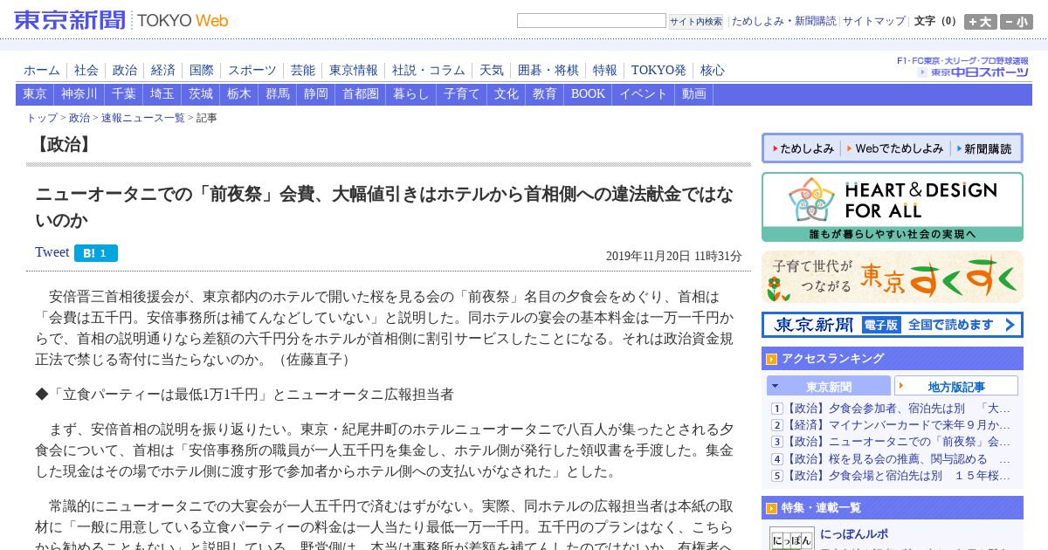Decrease font size with －小 button
1048x550 pixels.
1017,22
